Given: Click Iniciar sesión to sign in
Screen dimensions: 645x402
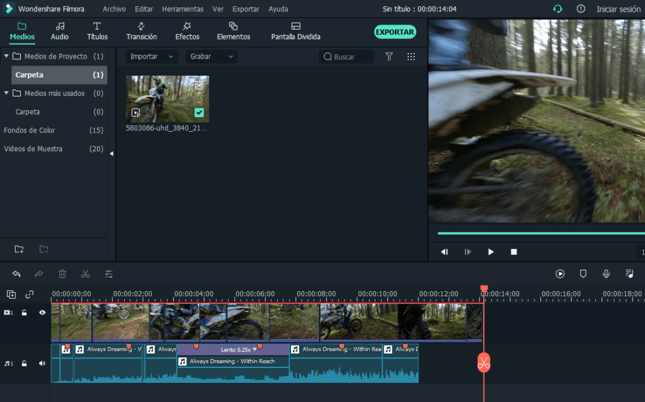Looking at the screenshot, I should pos(618,9).
